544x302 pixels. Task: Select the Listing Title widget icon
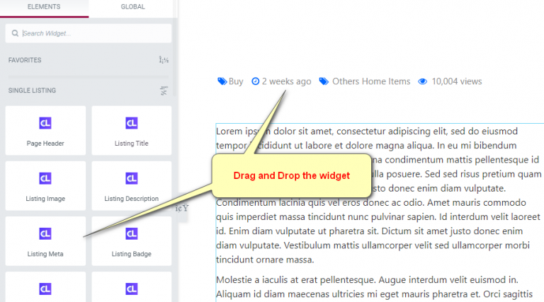click(x=132, y=123)
